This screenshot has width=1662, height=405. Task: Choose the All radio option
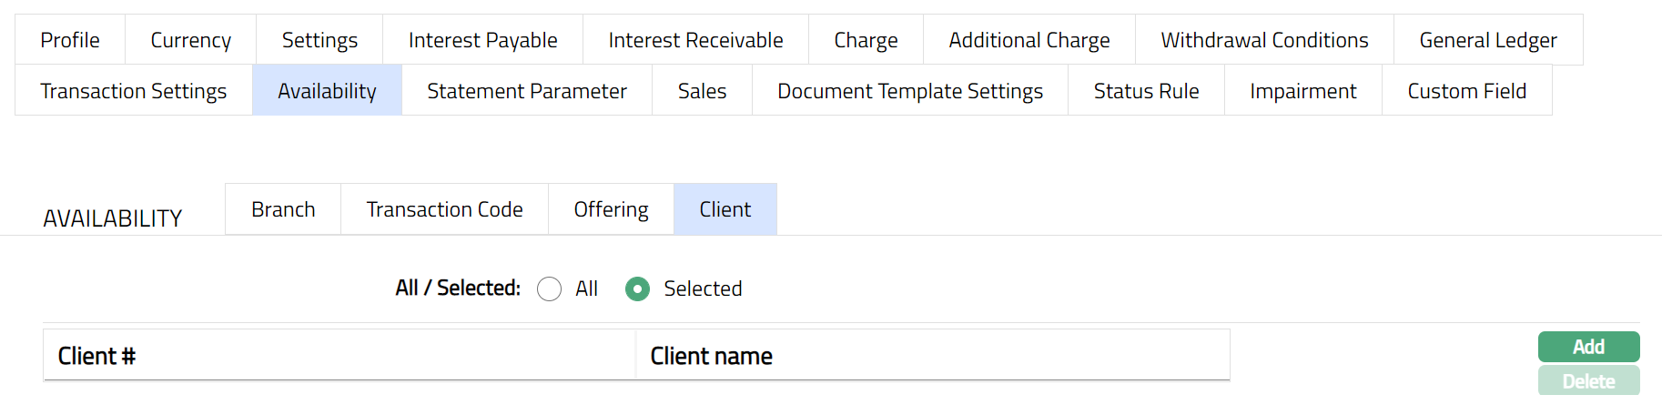coord(550,289)
